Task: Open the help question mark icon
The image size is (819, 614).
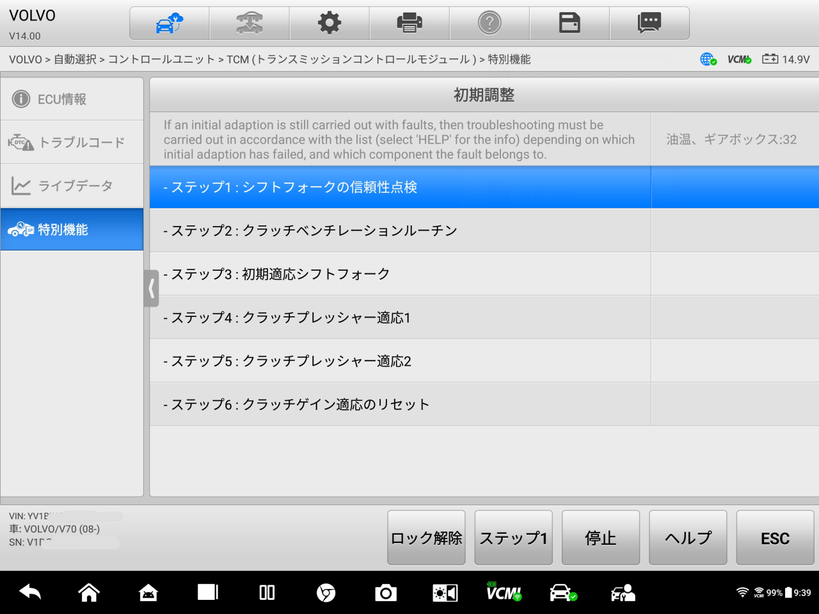Action: click(x=489, y=24)
